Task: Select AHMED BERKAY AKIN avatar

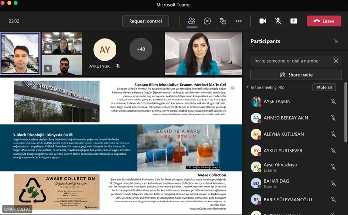Action: pyautogui.click(x=256, y=118)
